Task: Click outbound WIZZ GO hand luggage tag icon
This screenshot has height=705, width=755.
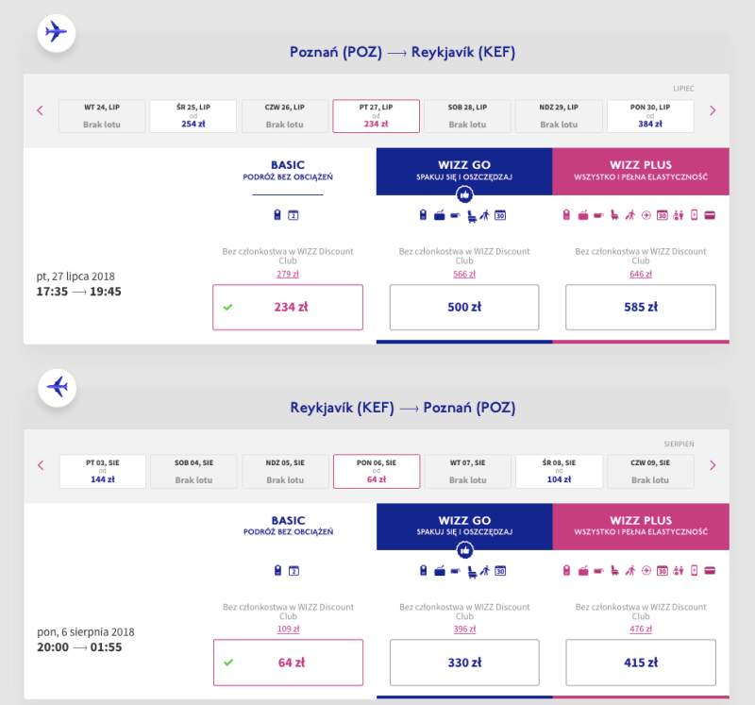Action: coord(423,215)
